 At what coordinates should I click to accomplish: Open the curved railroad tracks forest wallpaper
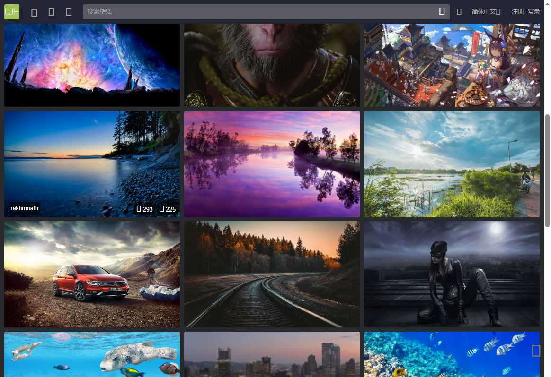click(x=272, y=274)
